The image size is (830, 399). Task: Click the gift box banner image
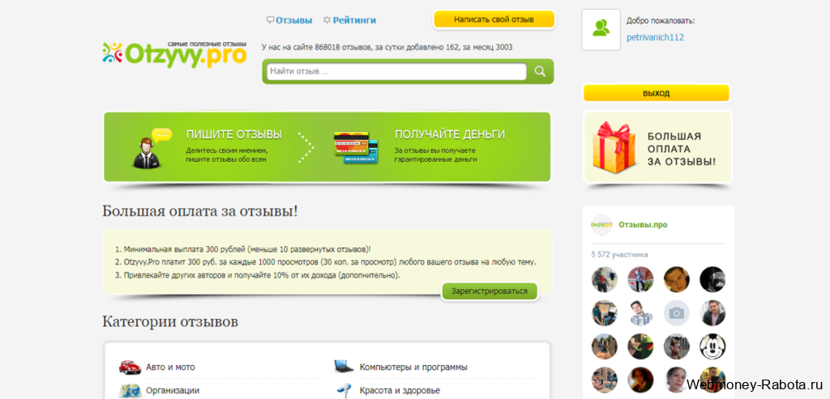(613, 148)
